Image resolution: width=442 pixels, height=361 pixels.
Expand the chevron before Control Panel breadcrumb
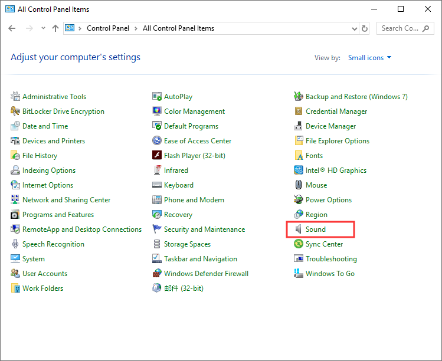[80, 28]
